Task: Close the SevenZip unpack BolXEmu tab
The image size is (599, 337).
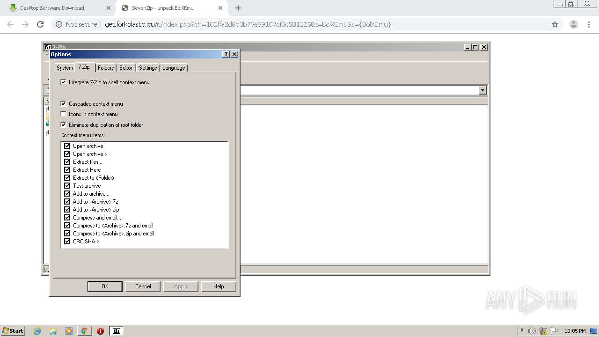Action: (220, 8)
